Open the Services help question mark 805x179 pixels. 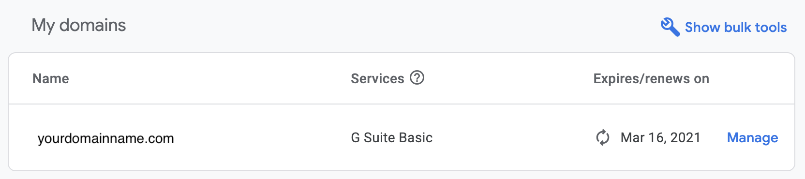[417, 77]
